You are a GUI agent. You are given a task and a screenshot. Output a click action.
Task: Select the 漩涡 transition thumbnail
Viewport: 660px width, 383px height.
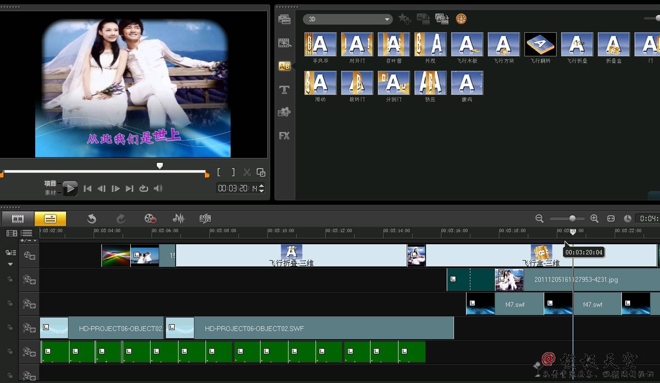click(467, 83)
